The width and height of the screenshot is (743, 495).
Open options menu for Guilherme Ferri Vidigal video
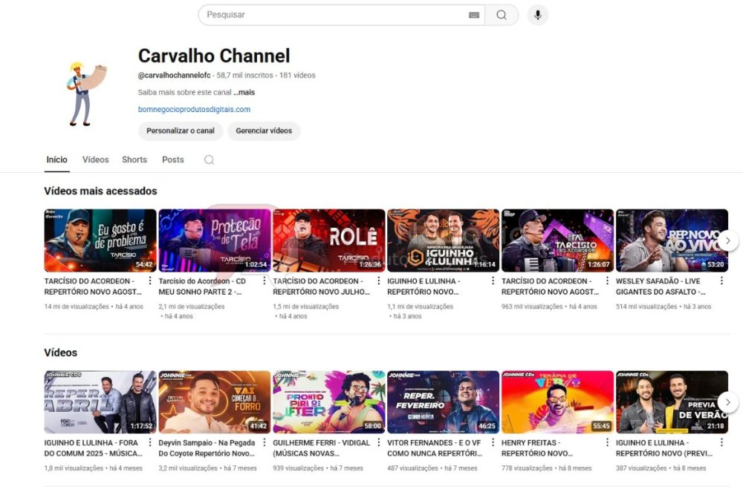tap(379, 442)
